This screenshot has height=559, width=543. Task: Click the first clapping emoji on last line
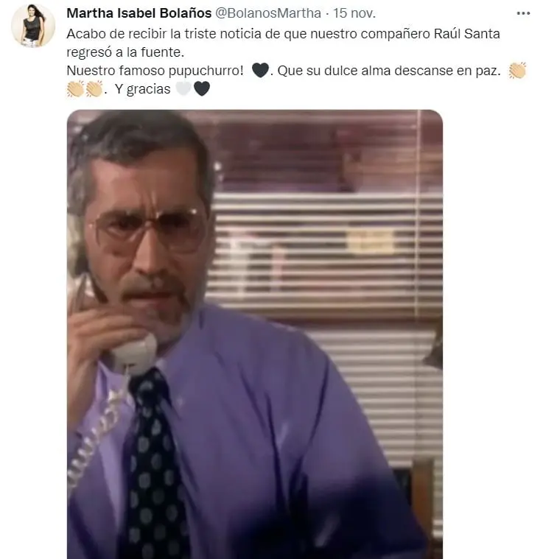[75, 89]
